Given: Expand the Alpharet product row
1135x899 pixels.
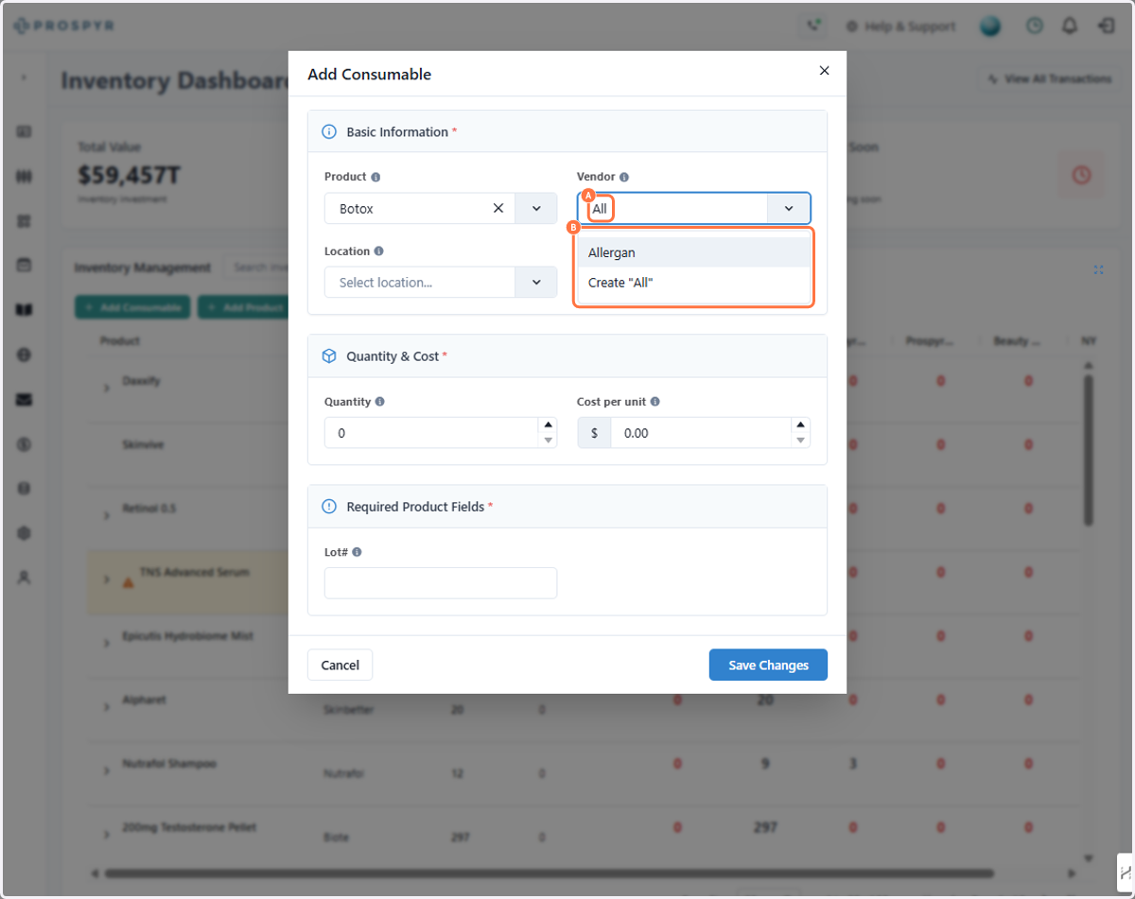Looking at the screenshot, I should (x=107, y=707).
